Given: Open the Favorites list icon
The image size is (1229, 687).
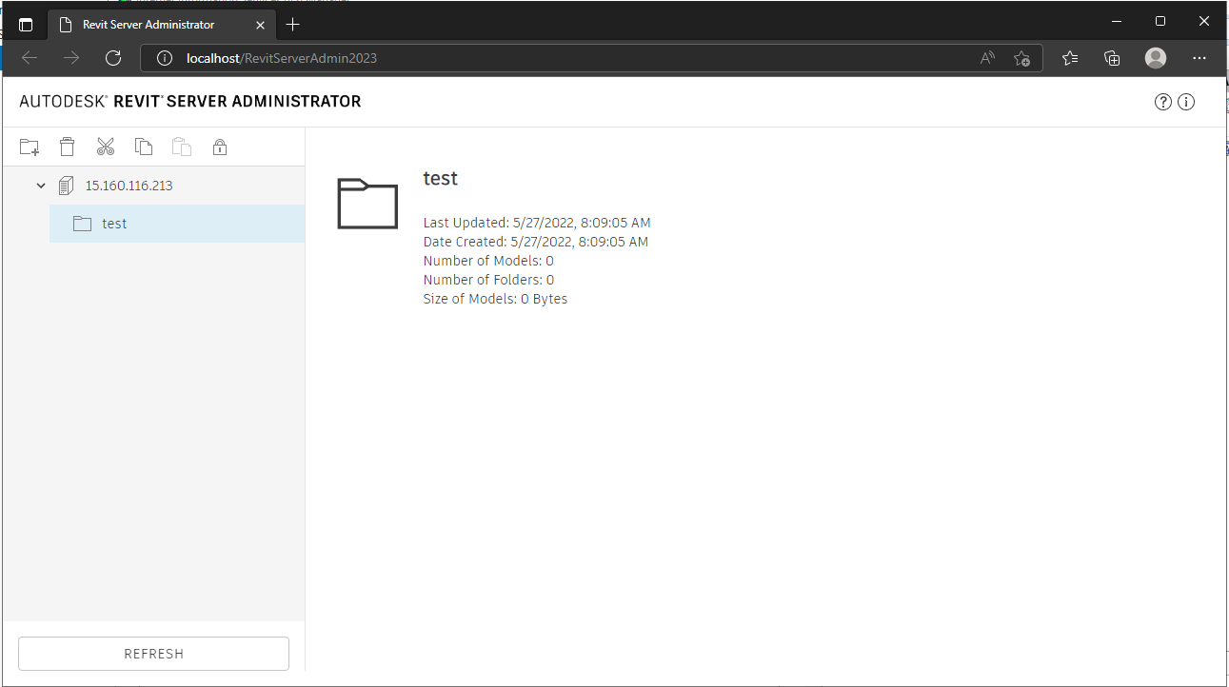Looking at the screenshot, I should 1070,58.
